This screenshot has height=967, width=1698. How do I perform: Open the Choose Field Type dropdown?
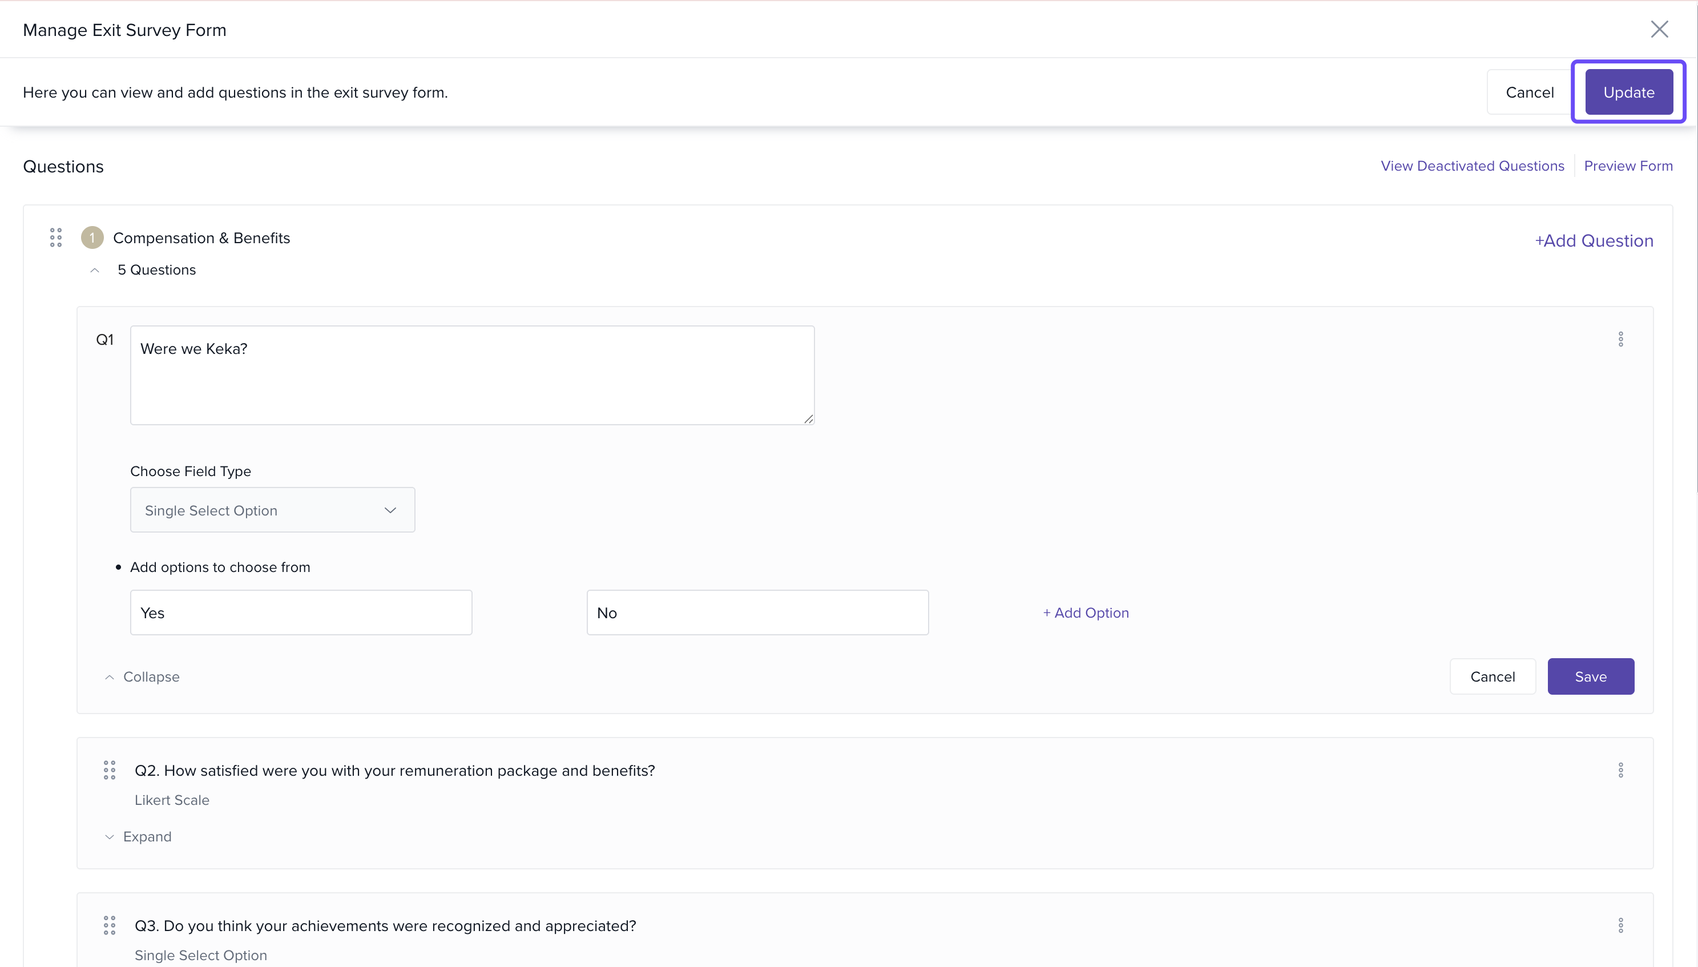click(272, 510)
